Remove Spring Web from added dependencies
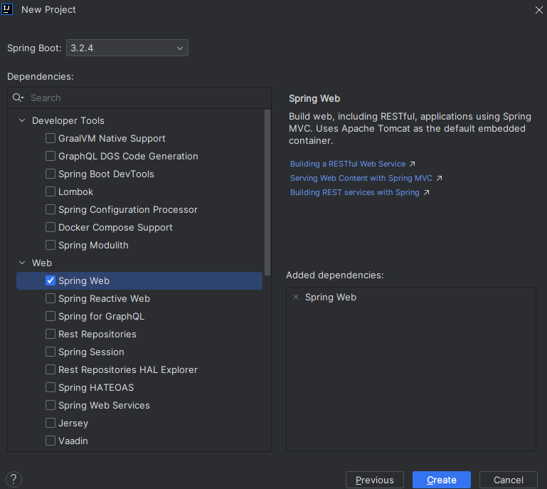This screenshot has width=547, height=489. coord(296,297)
